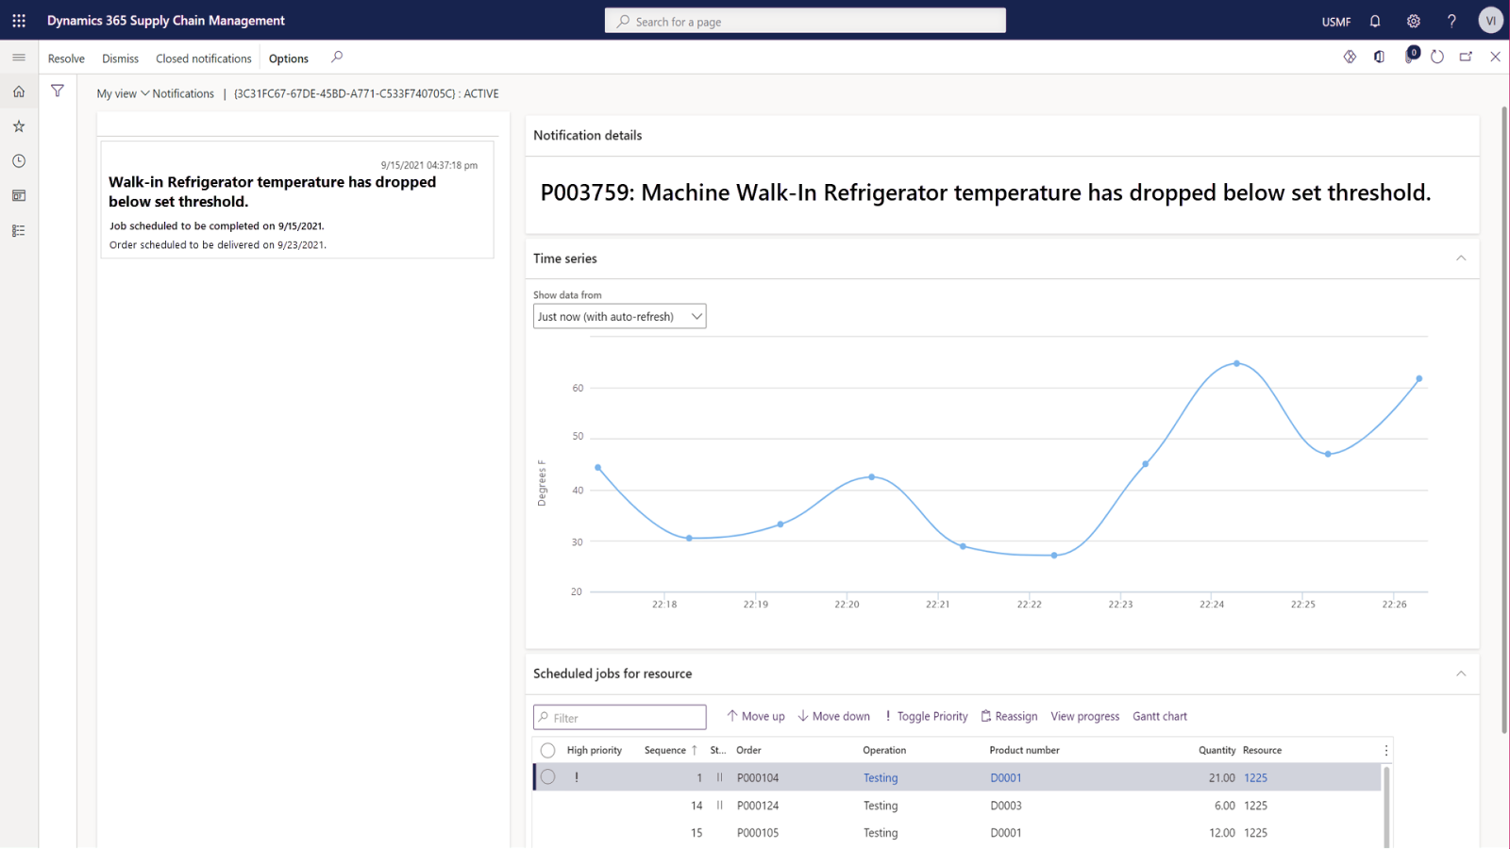This screenshot has width=1510, height=849.
Task: Refresh the page using refresh icon
Action: [1437, 57]
